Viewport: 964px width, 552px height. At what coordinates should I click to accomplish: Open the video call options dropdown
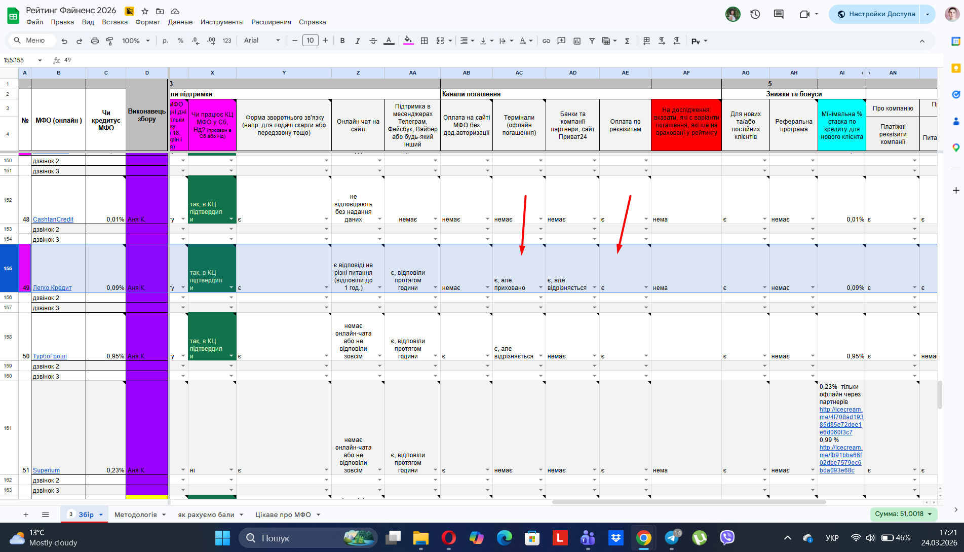pos(817,14)
